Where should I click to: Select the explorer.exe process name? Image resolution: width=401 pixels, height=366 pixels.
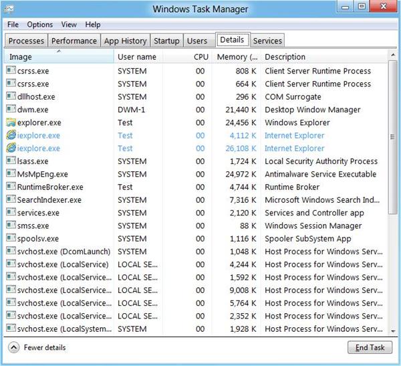39,122
